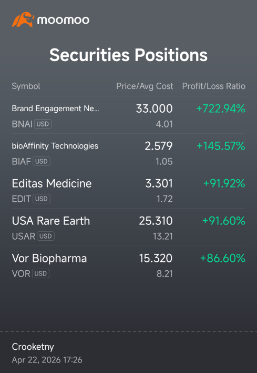This screenshot has height=373, width=257.
Task: Open the bioAffinity Technologies position
Action: tap(128, 152)
